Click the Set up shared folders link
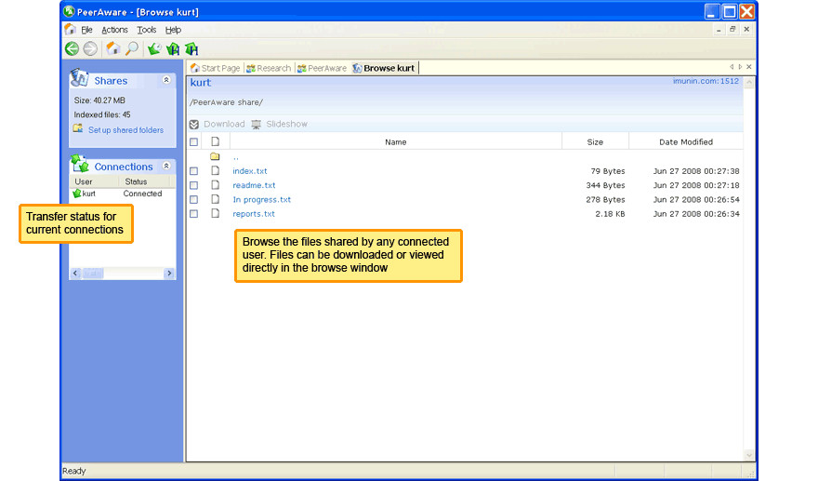 click(125, 130)
